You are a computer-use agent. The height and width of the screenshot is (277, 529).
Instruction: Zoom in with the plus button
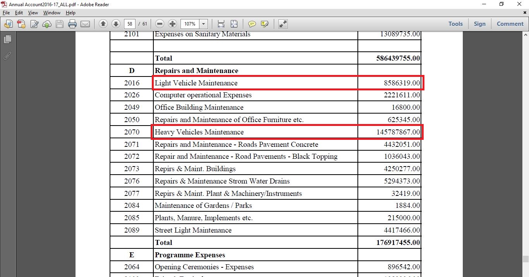tap(173, 24)
